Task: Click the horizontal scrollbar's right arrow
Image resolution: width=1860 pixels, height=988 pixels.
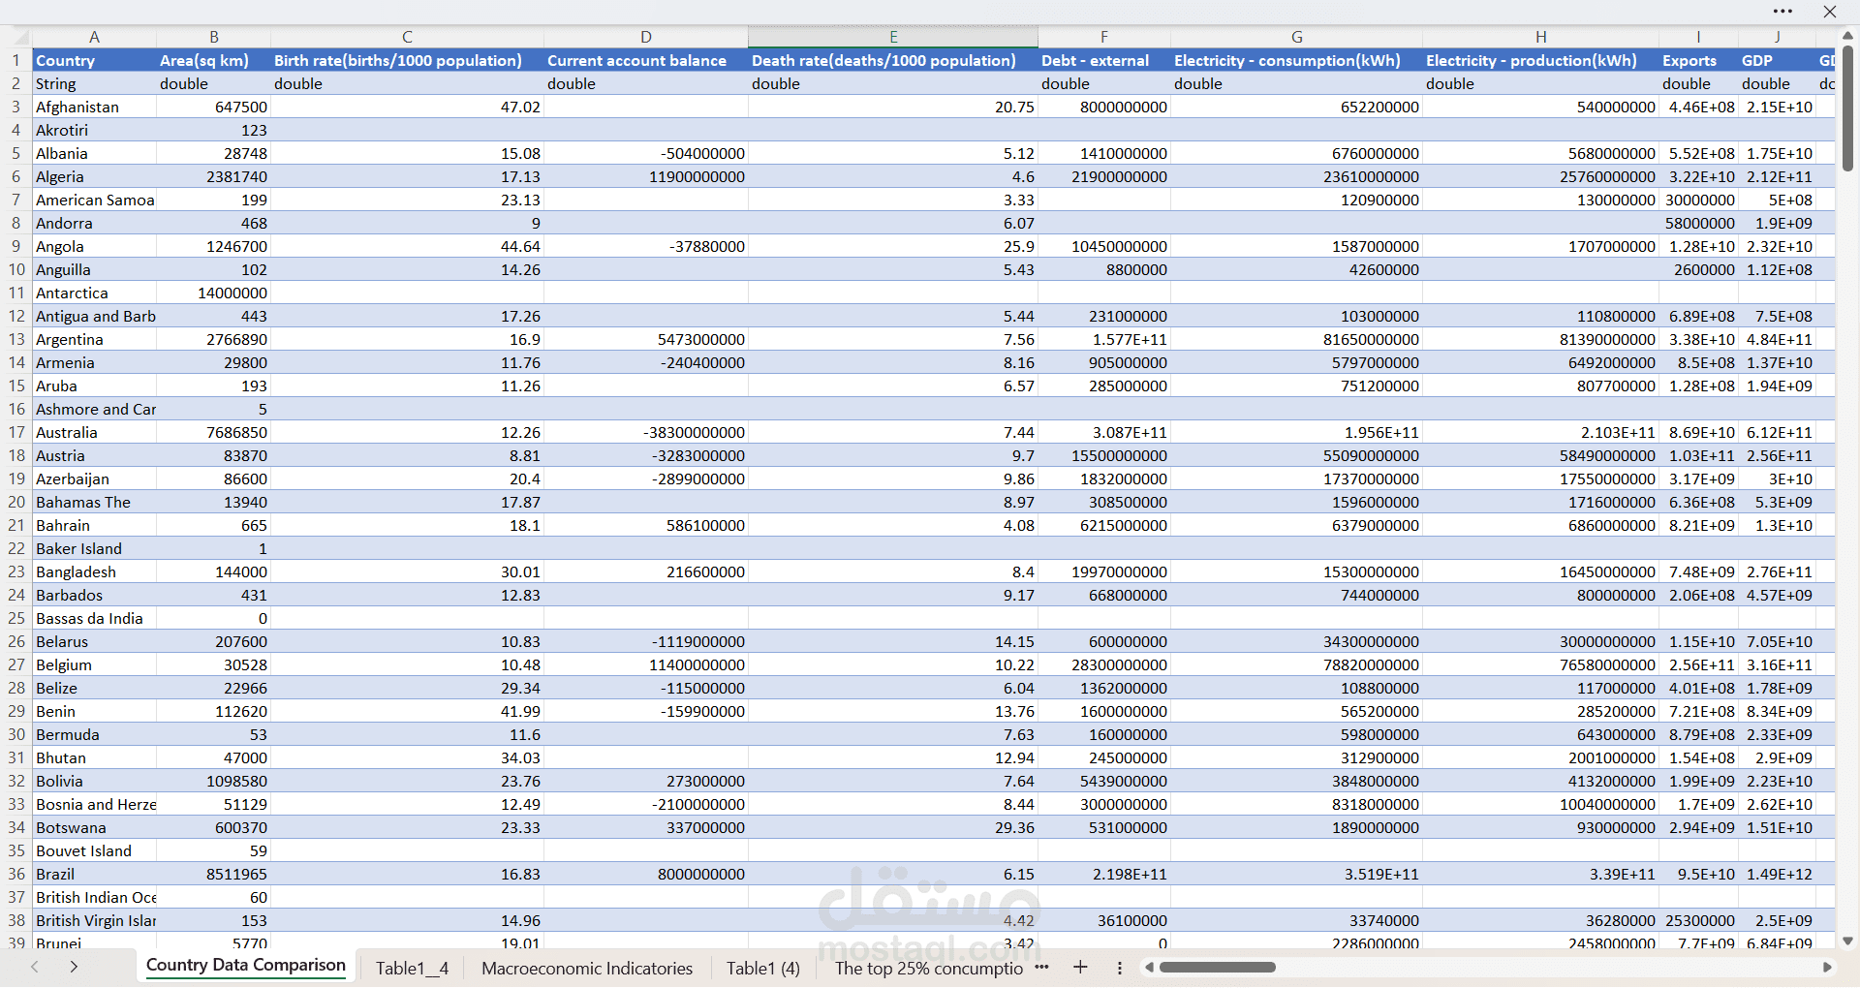Action: tap(1827, 967)
